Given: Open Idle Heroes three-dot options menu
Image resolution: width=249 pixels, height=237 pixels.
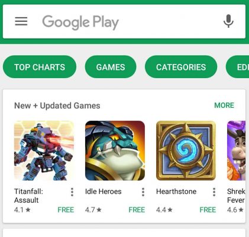Looking at the screenshot, I should (143, 192).
